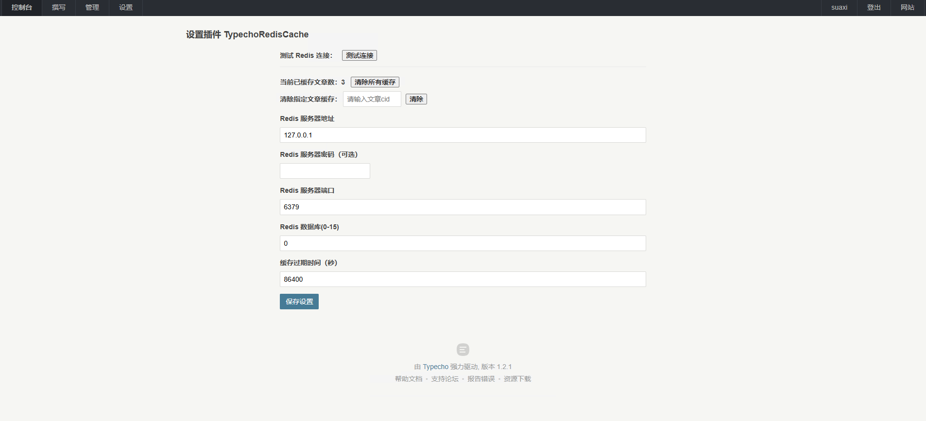
Task: Open the 撰写 menu
Action: (59, 8)
